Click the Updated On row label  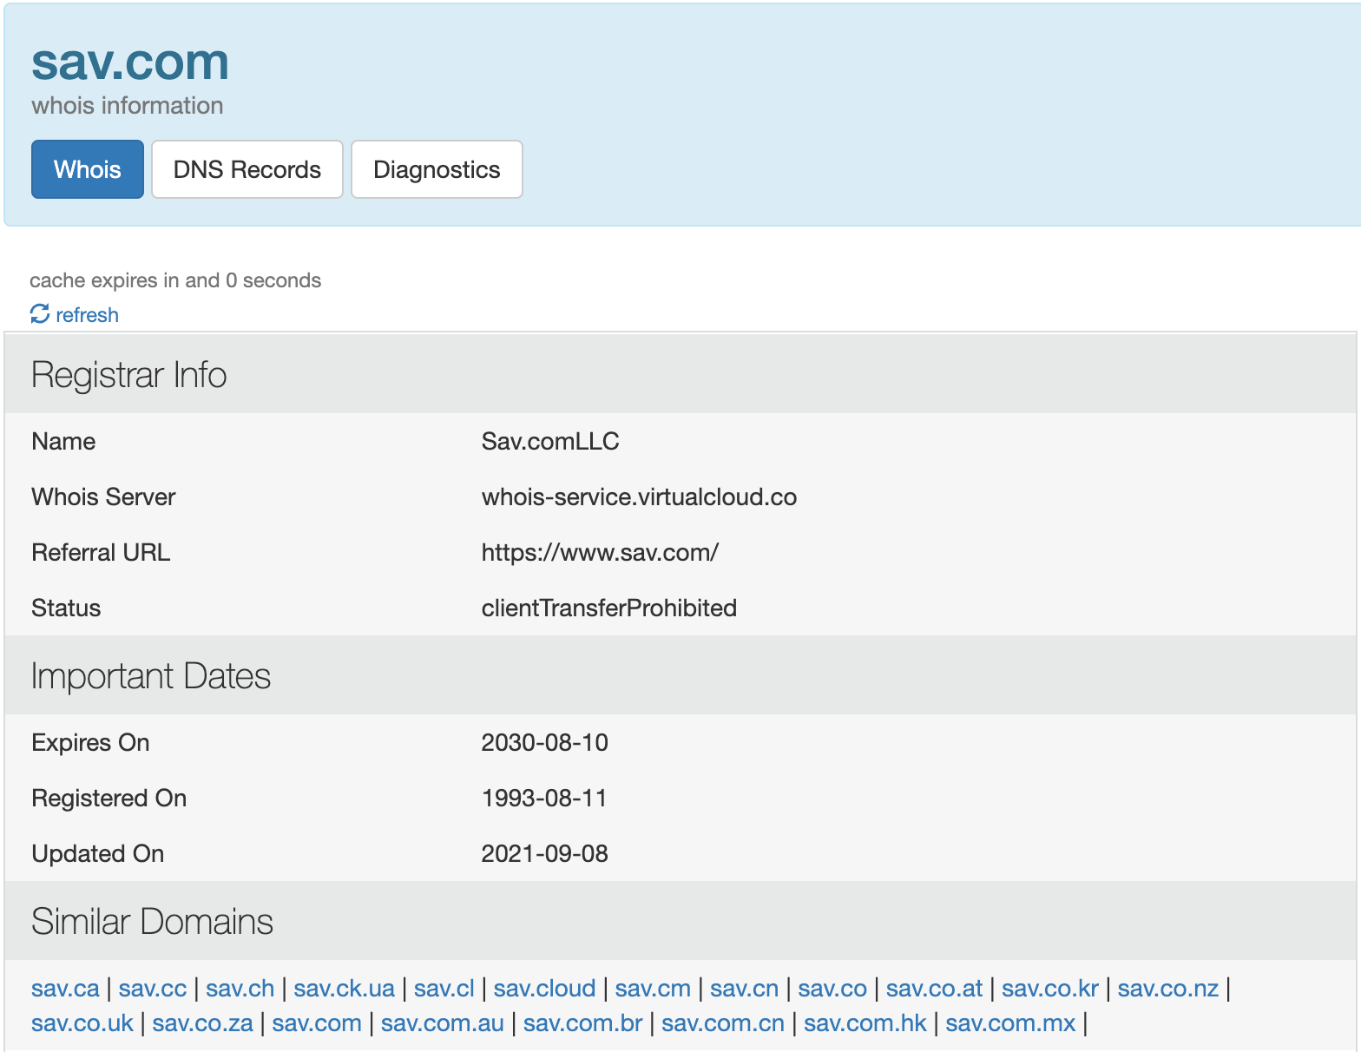(98, 853)
